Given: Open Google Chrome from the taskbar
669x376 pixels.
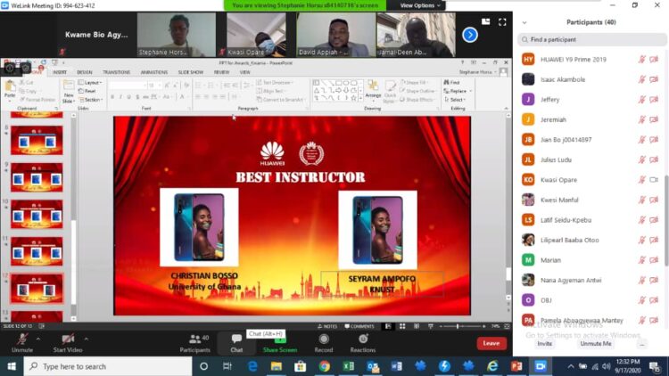Looking at the screenshot, I should pyautogui.click(x=324, y=366).
